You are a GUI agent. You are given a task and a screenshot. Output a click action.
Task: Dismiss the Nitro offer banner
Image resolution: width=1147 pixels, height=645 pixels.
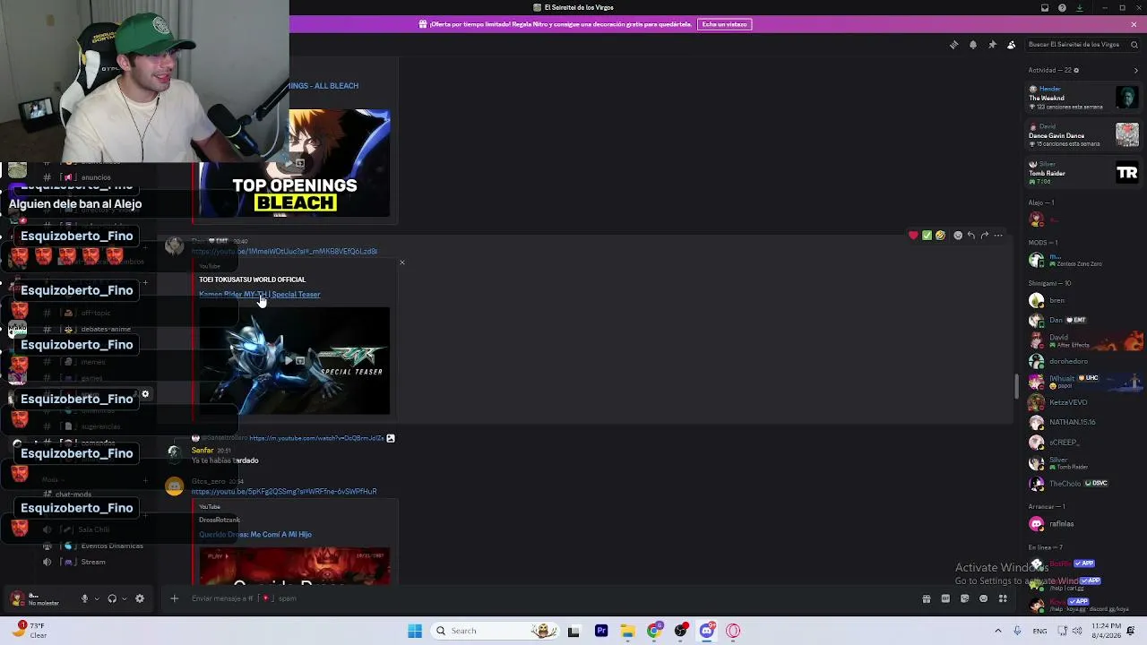point(1134,24)
